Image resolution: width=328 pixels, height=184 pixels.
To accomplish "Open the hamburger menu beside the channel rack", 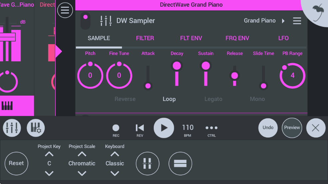I will tap(65, 10).
